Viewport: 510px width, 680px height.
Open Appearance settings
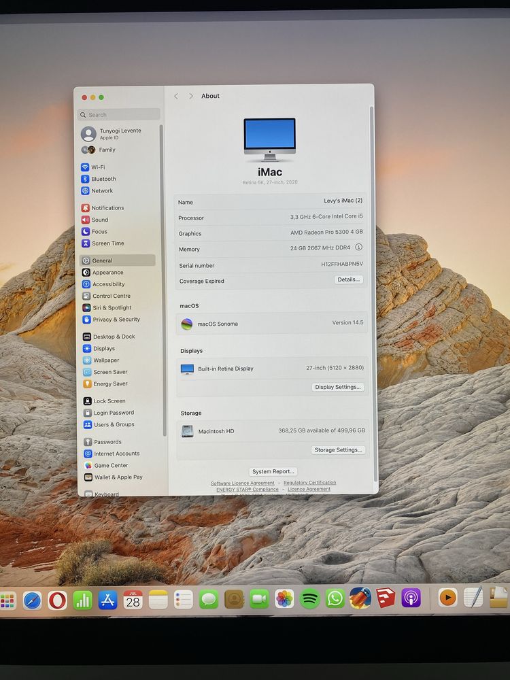coord(103,273)
